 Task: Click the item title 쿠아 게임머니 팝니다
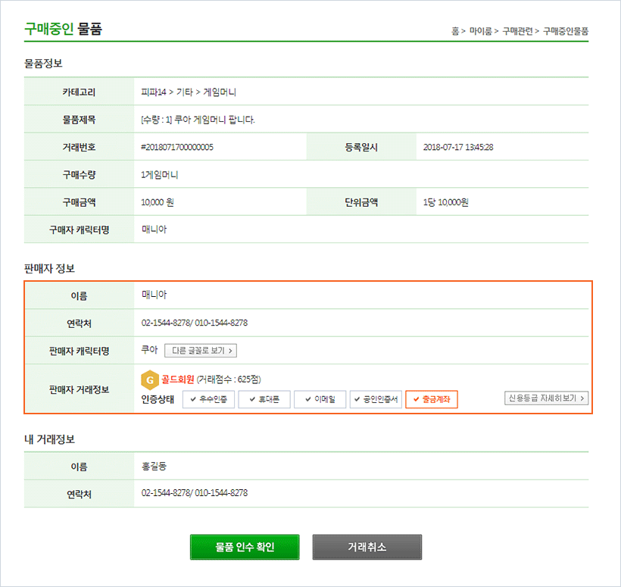[x=198, y=120]
